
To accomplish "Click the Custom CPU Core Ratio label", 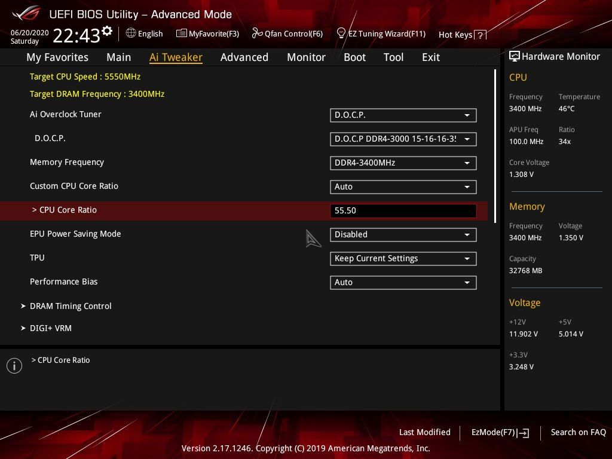I will [74, 186].
